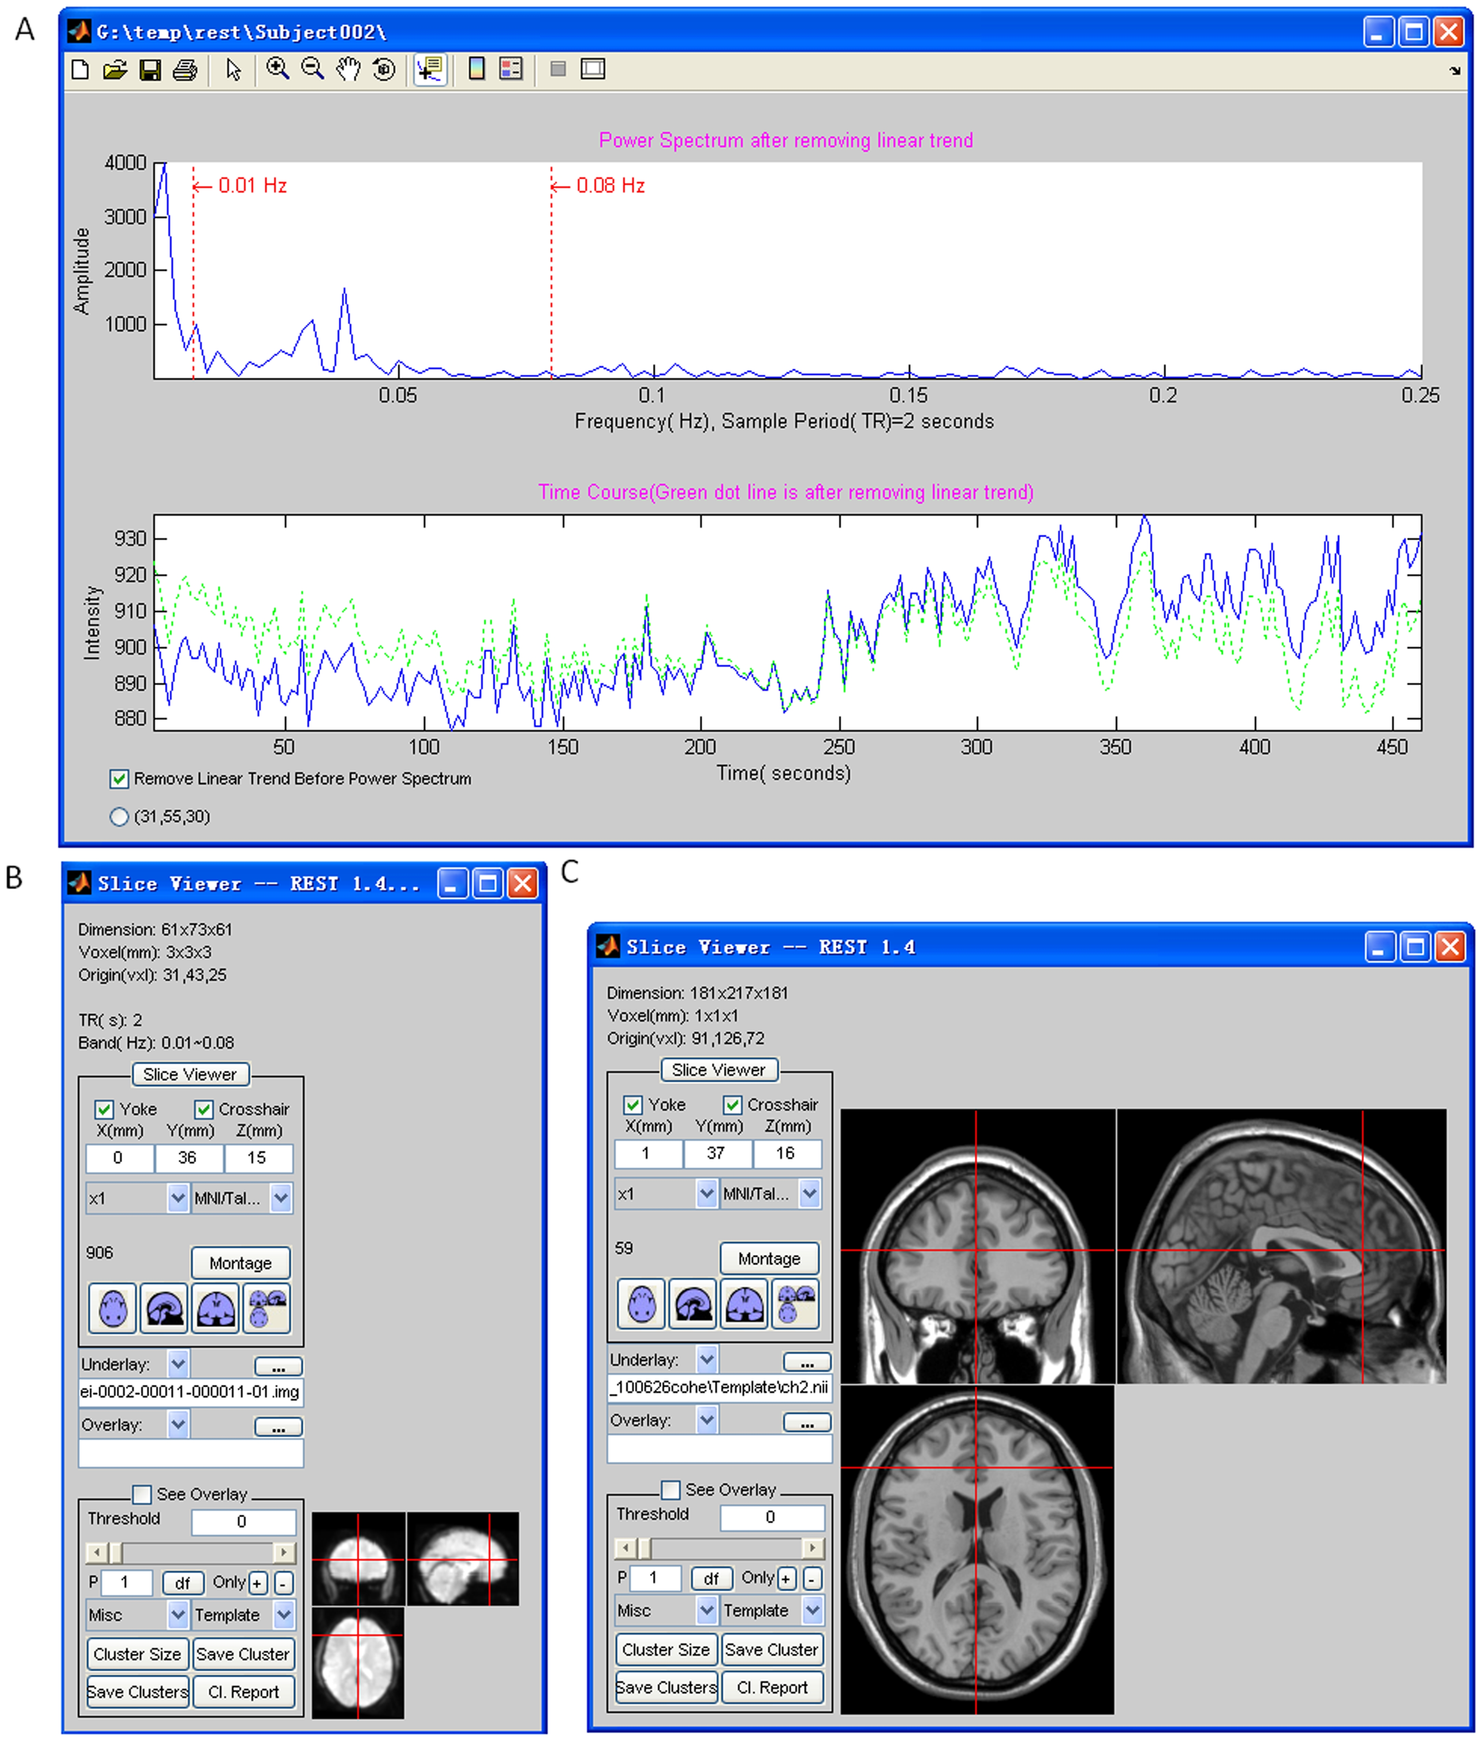Show orthogonal views in the small Slice Viewer
Image resolution: width=1482 pixels, height=1741 pixels.
pyautogui.click(x=267, y=1308)
